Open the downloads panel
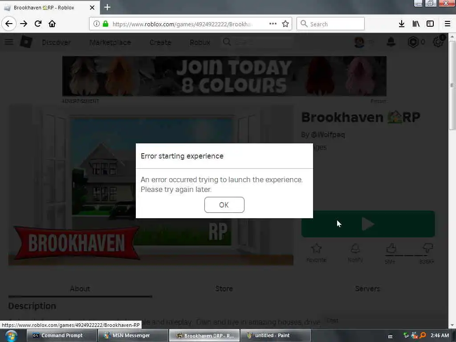Image resolution: width=456 pixels, height=342 pixels. coord(402,24)
